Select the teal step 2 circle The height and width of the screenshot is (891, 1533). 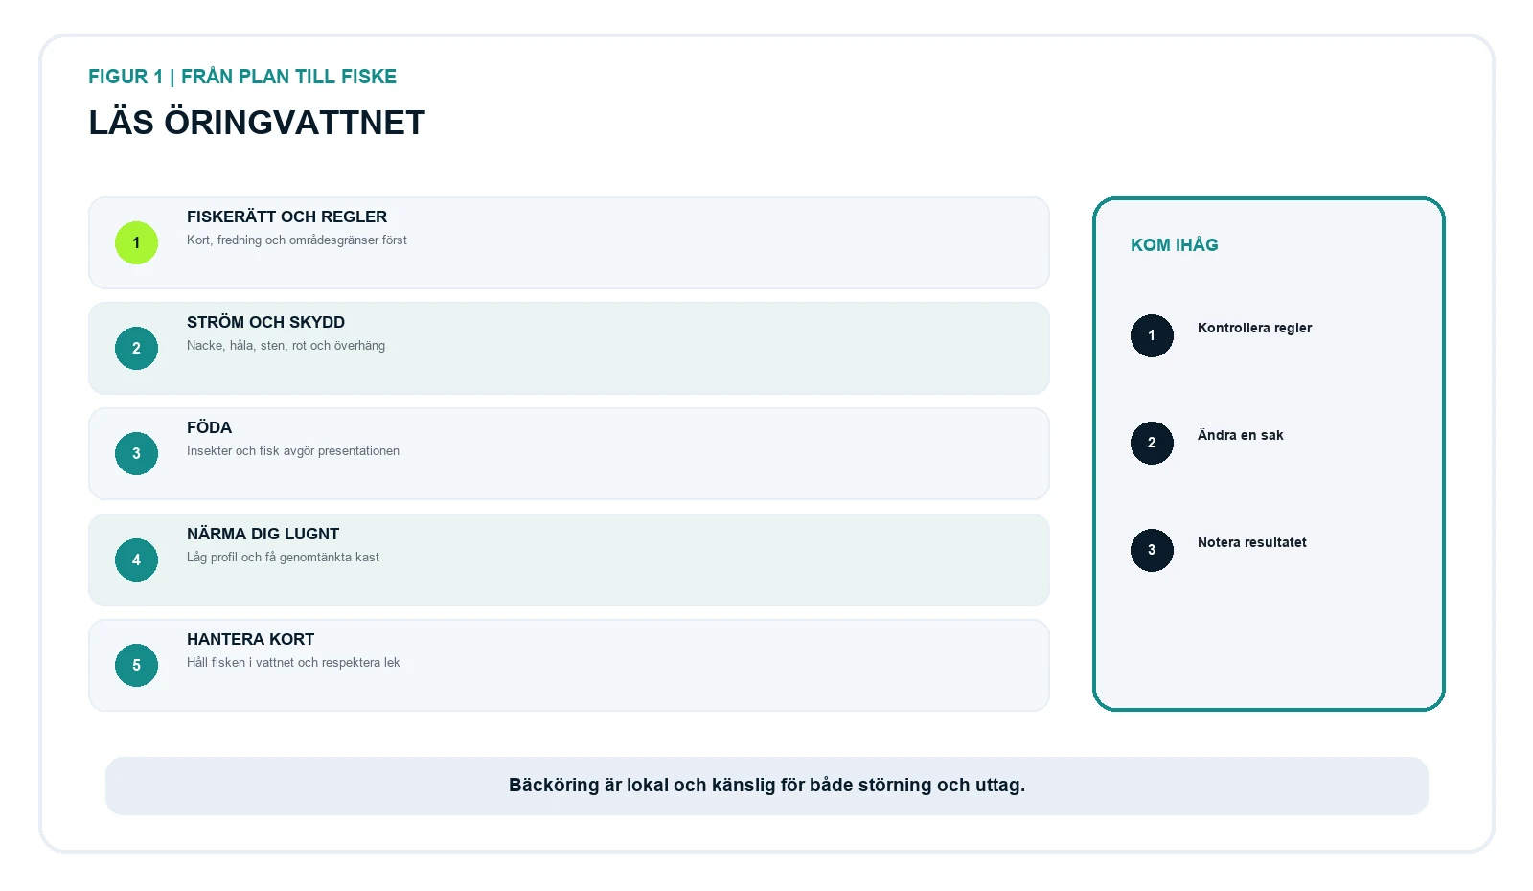(136, 348)
